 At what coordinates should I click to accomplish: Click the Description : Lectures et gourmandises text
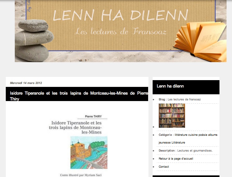tap(185, 151)
